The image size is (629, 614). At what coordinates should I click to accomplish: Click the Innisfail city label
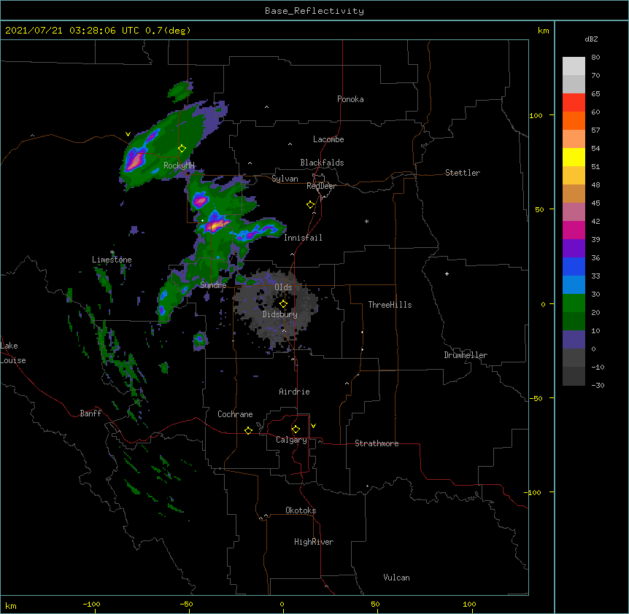[303, 238]
